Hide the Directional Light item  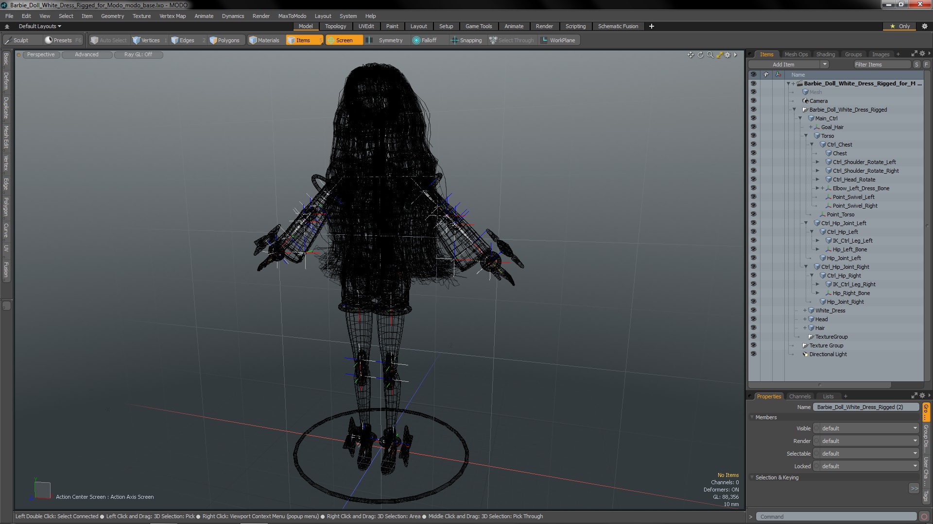pos(753,354)
